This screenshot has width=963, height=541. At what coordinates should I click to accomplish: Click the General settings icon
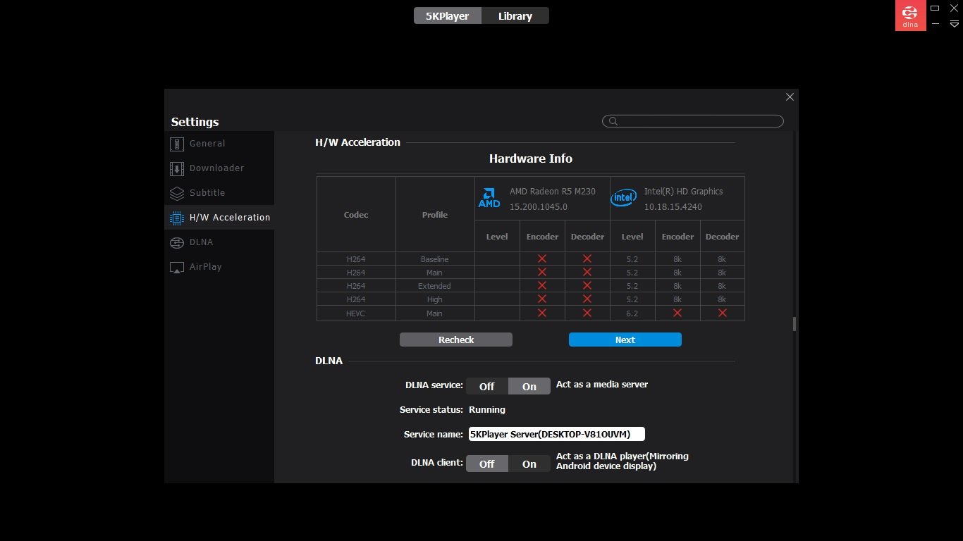pyautogui.click(x=177, y=144)
